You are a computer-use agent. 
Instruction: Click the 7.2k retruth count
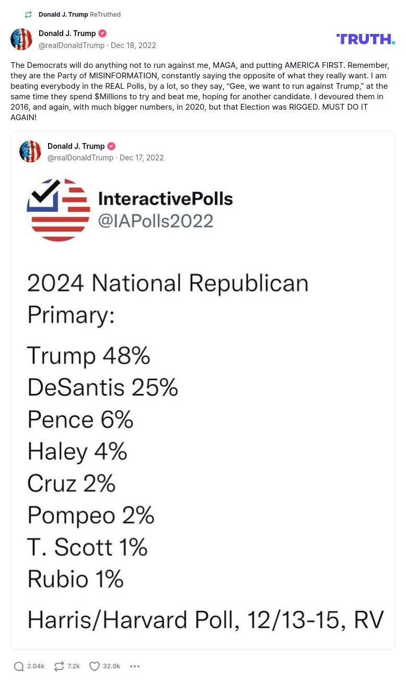(73, 666)
